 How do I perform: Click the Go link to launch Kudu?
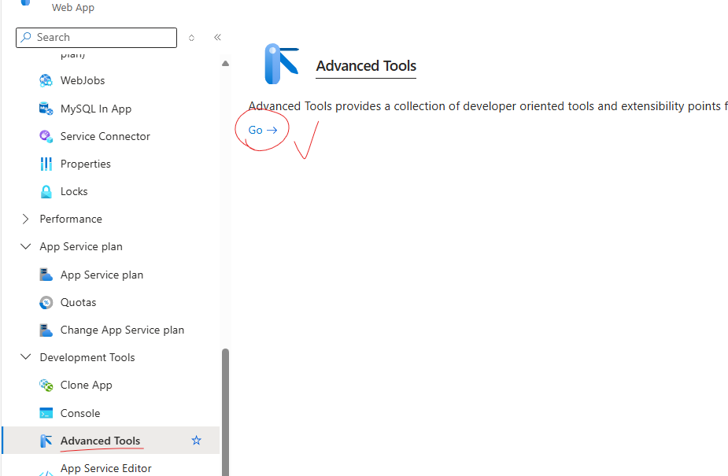click(263, 131)
